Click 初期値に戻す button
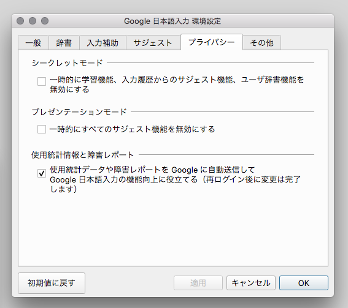This screenshot has height=308, width=348. pyautogui.click(x=52, y=283)
